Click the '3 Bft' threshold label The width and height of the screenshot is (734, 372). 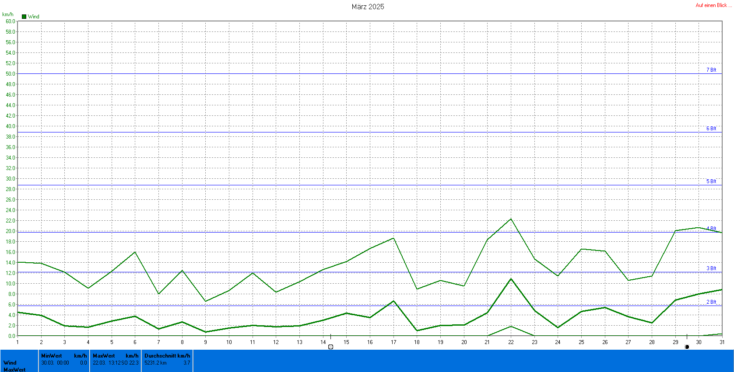(x=711, y=268)
